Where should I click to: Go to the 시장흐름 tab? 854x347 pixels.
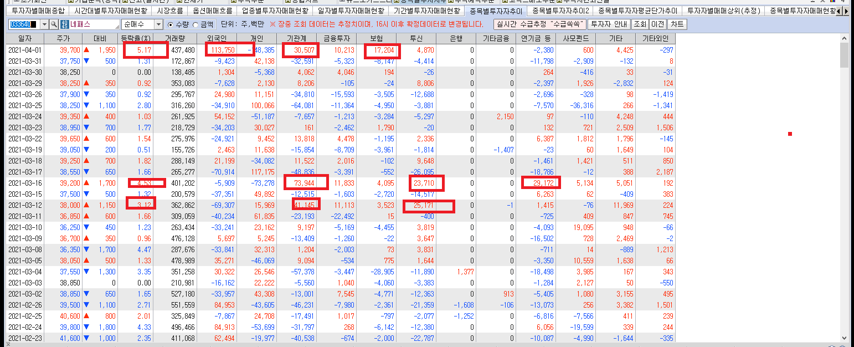pos(169,11)
